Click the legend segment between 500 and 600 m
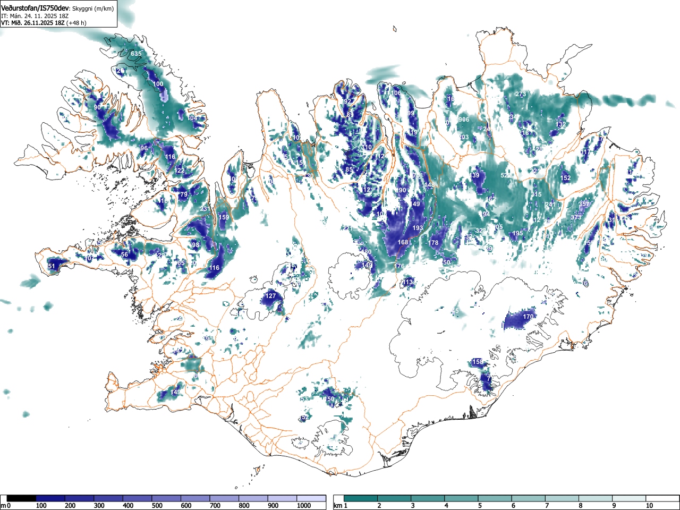This screenshot has width=680, height=510. (x=166, y=498)
